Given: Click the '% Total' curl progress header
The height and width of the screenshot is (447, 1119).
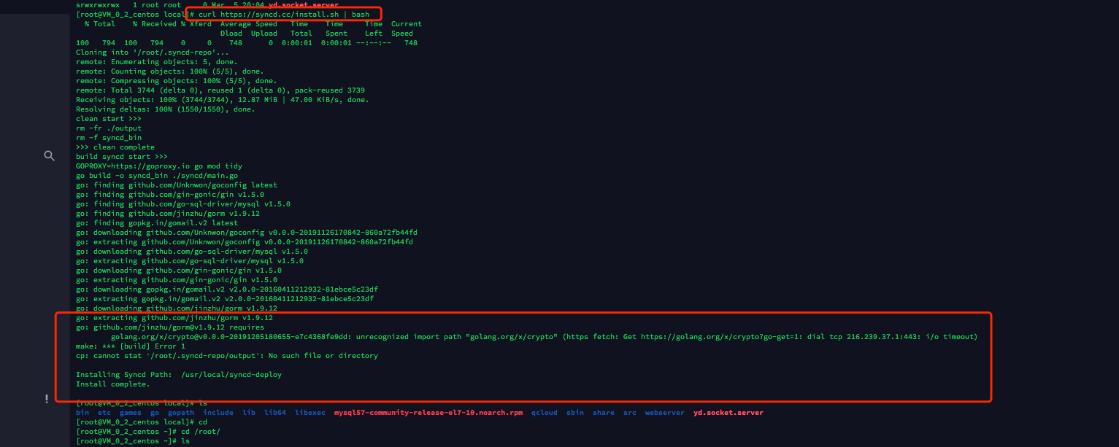Looking at the screenshot, I should pos(100,24).
